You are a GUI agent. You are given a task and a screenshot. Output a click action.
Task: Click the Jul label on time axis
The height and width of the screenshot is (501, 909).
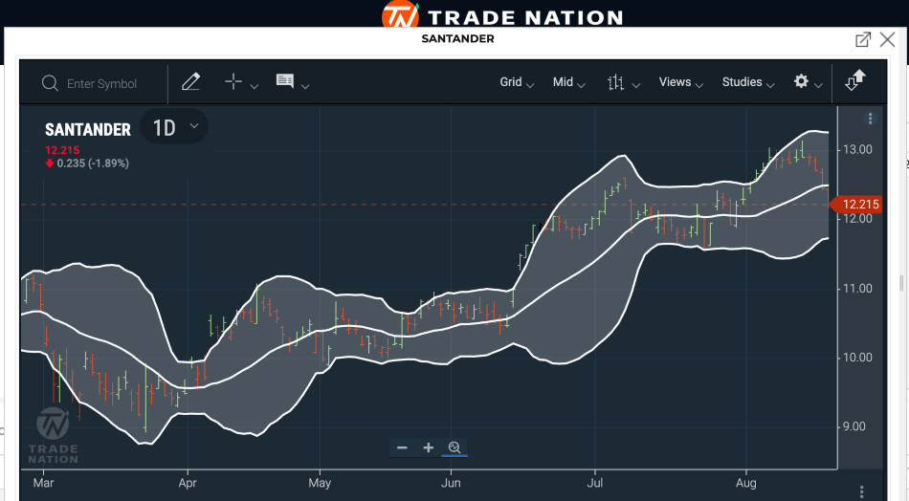click(x=595, y=483)
